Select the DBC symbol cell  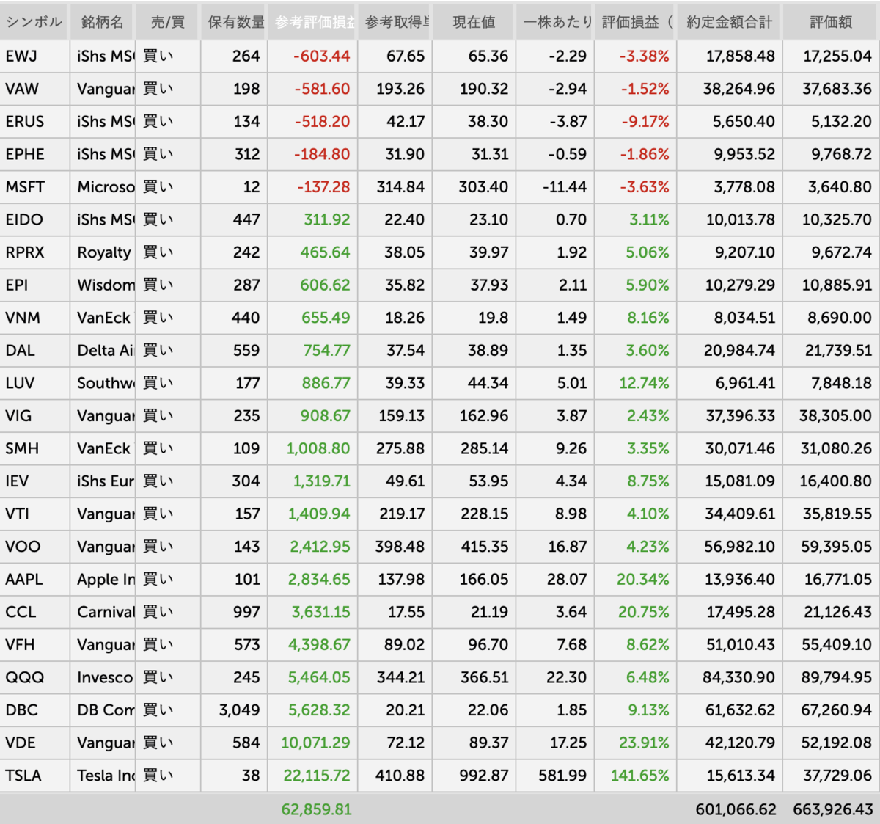coord(34,710)
